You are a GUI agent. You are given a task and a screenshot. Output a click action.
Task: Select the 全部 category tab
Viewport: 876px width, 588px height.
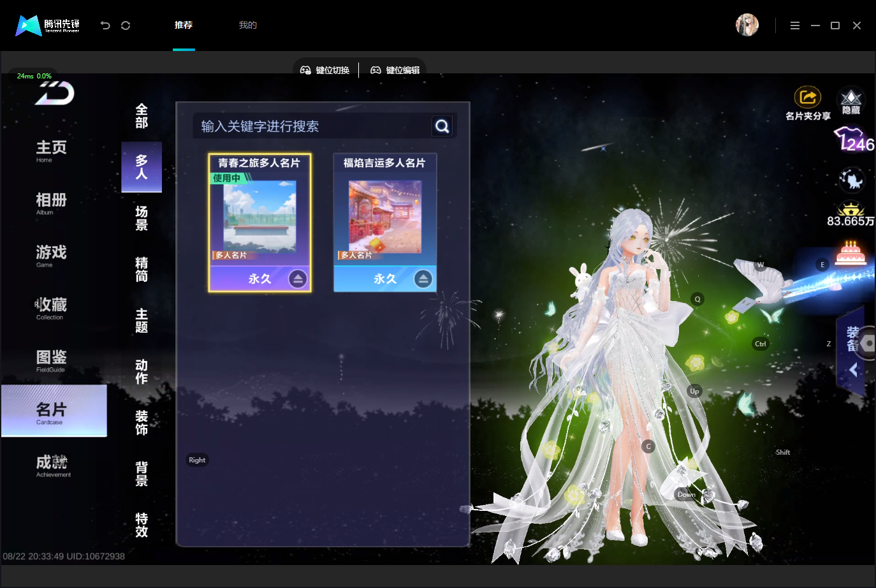click(142, 116)
